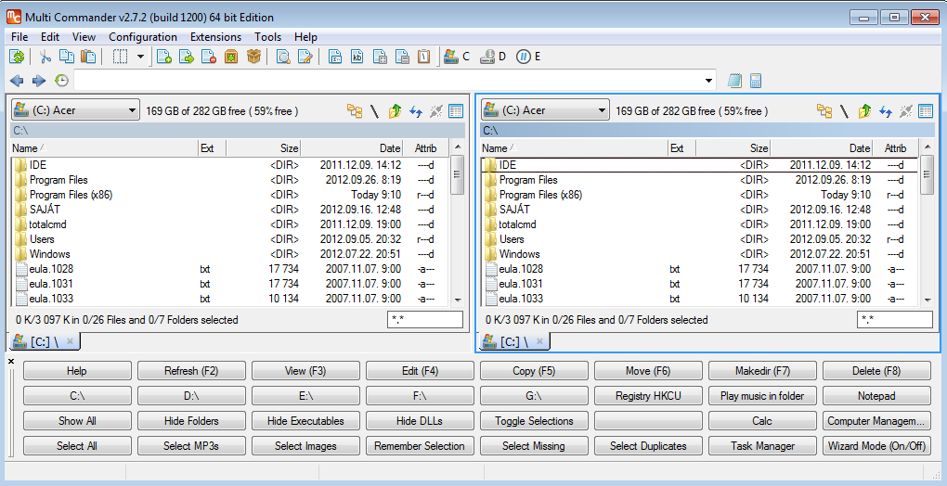Viewport: 947px width, 486px height.
Task: Go to drive C via toolbar icon
Action: tap(456, 57)
